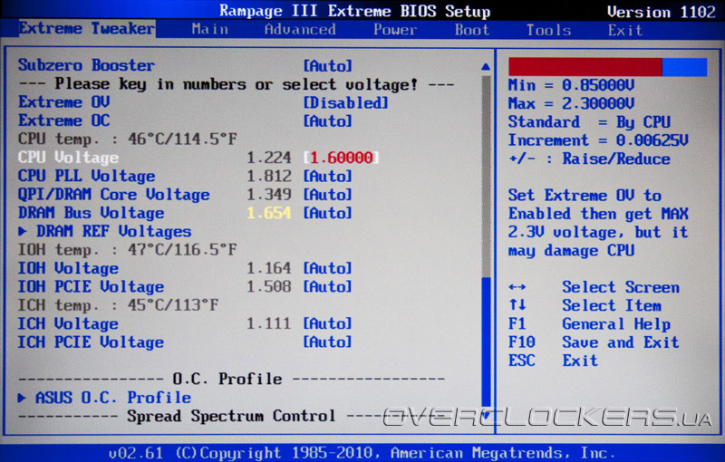Select the CPU Voltage label
725x462 pixels.
pos(69,158)
